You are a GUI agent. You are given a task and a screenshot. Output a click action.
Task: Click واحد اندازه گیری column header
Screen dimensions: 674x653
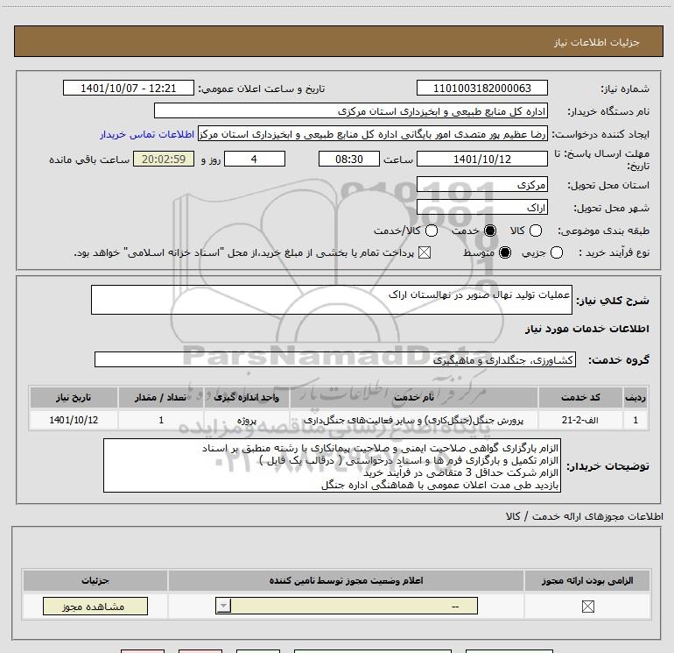[247, 397]
